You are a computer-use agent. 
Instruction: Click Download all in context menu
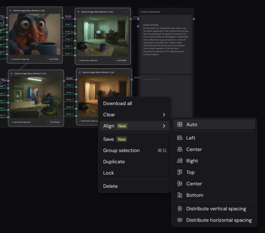135,103
